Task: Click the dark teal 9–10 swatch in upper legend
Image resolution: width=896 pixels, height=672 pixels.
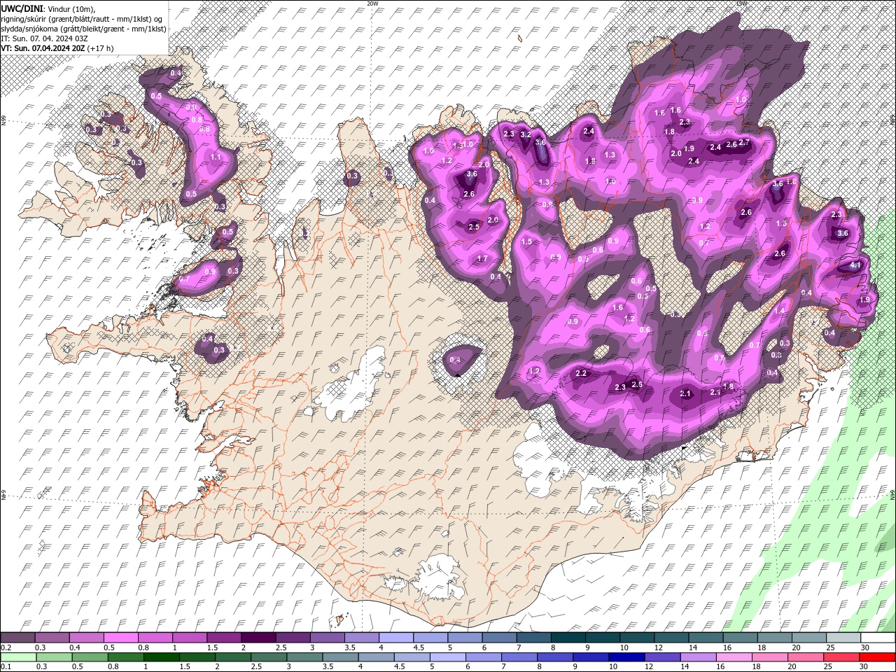Action: 603,638
